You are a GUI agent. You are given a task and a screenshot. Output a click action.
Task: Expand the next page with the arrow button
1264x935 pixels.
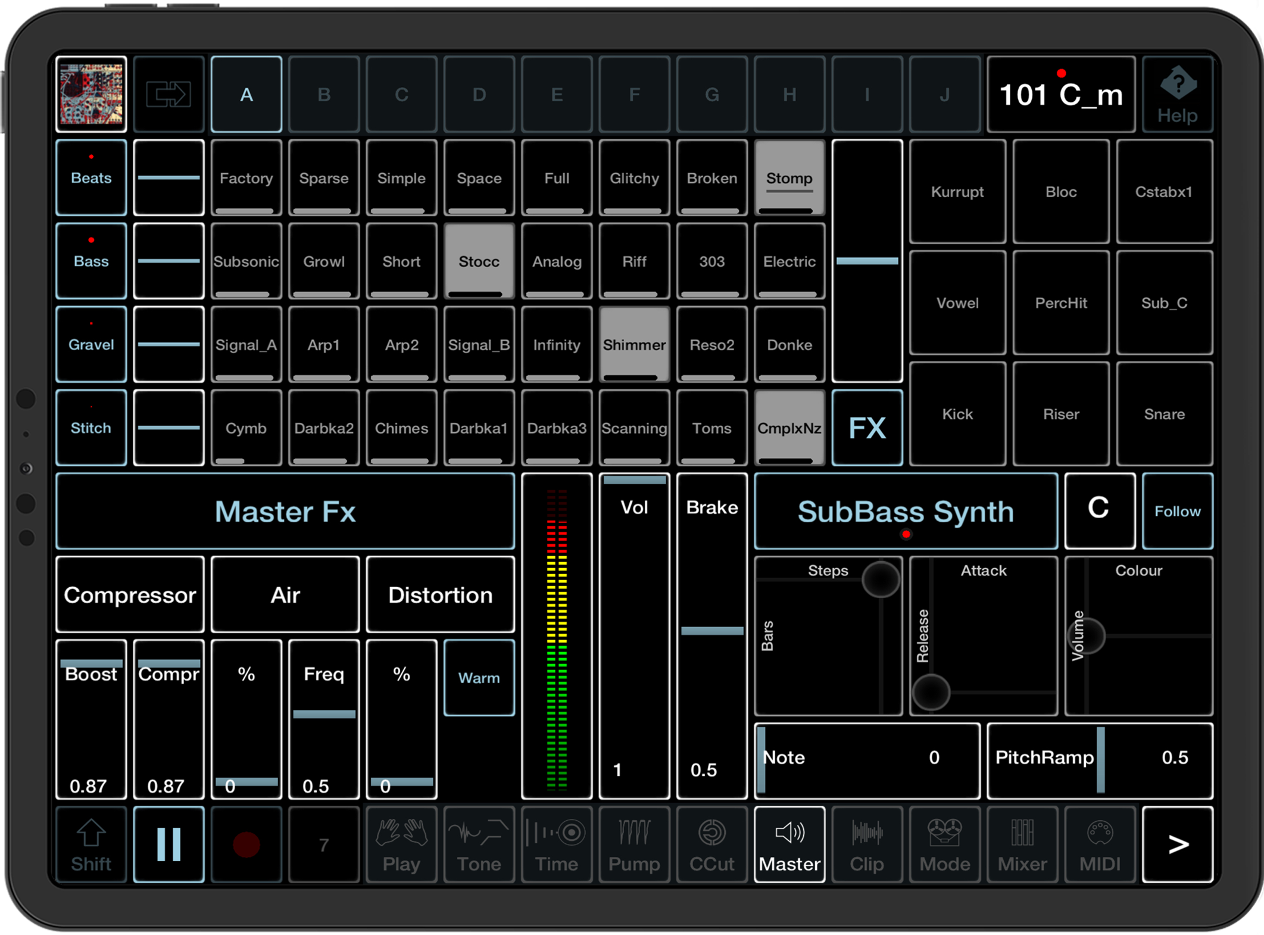[x=1178, y=844]
